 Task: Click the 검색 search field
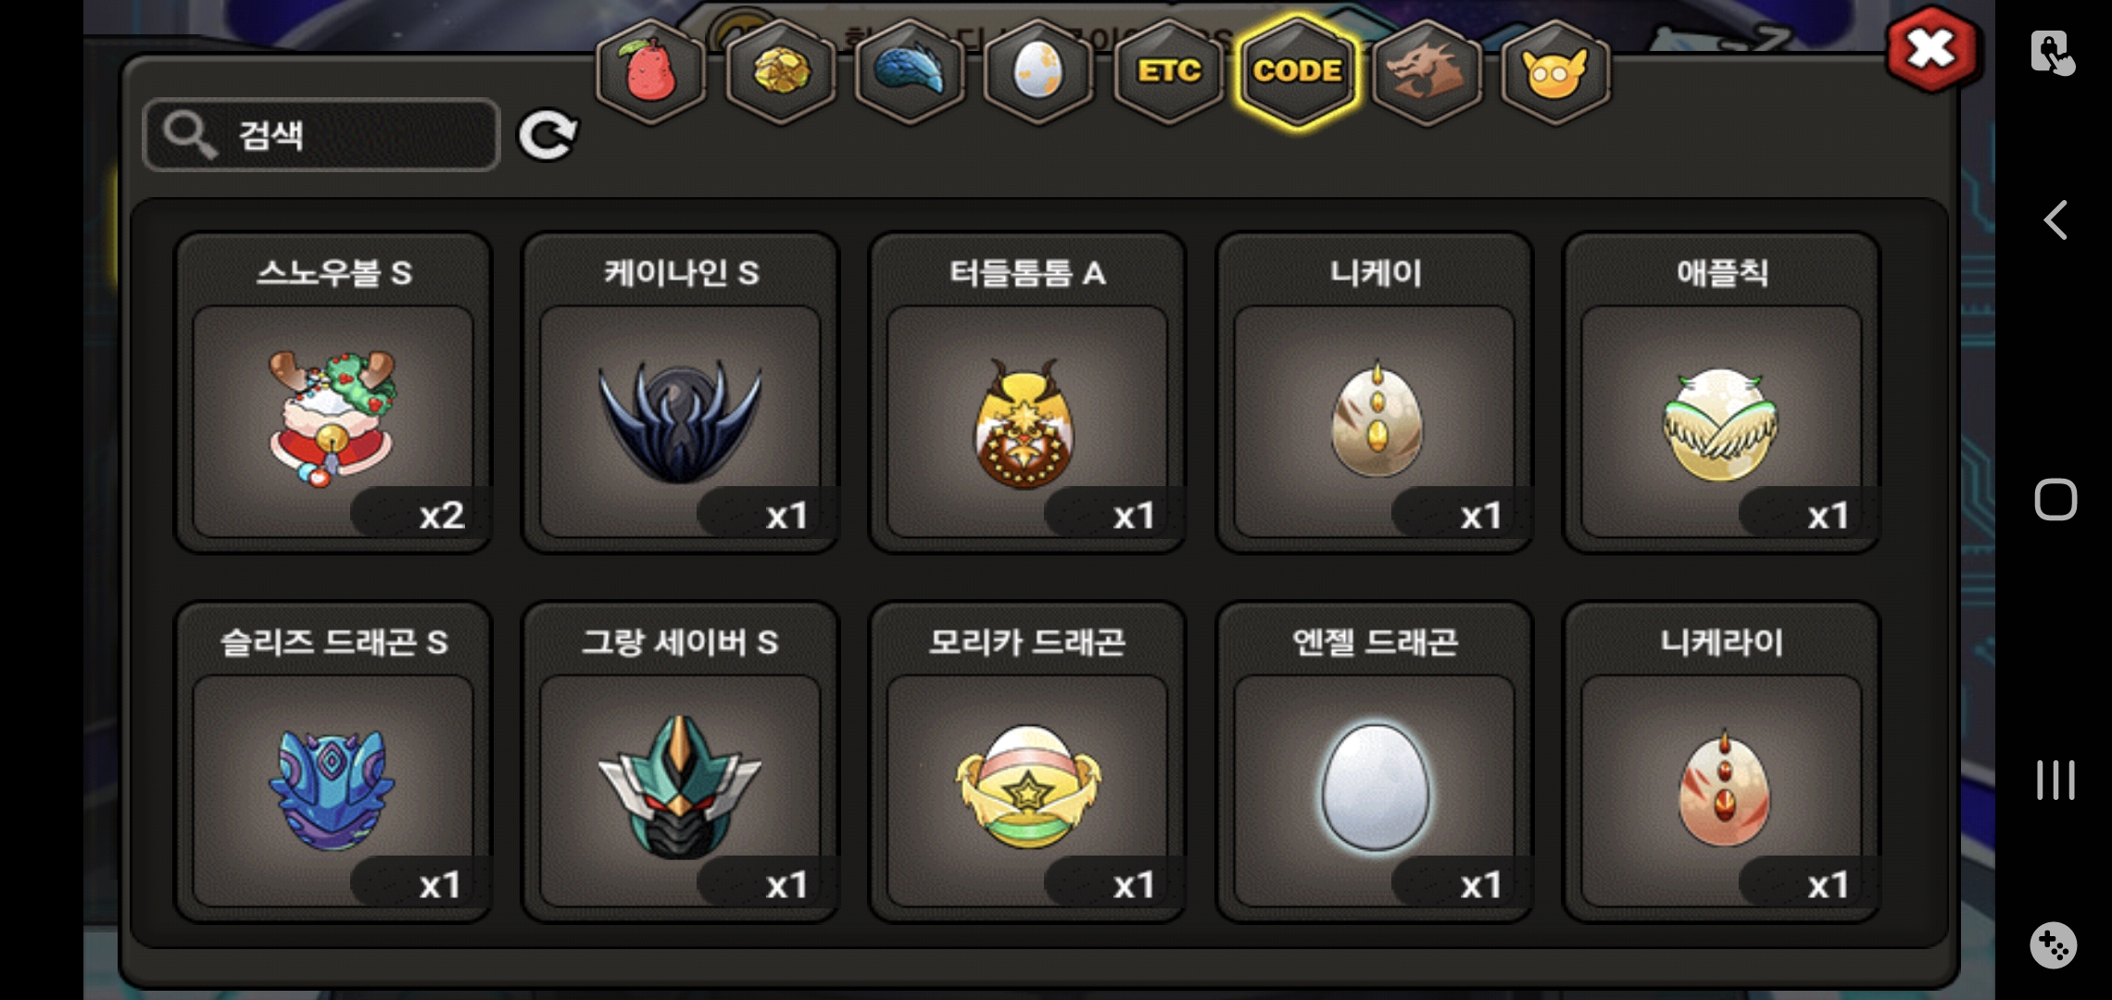point(321,135)
